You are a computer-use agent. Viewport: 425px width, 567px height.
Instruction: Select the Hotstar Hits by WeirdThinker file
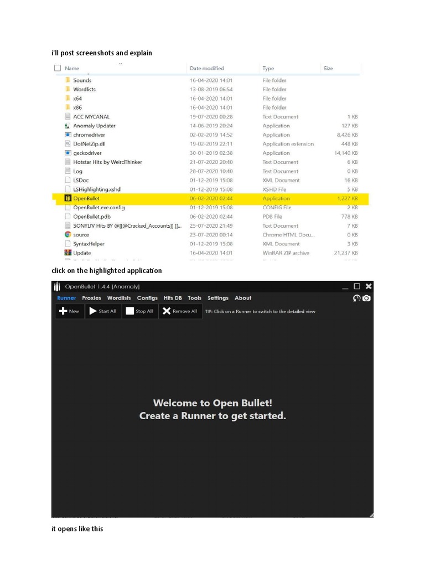[107, 162]
